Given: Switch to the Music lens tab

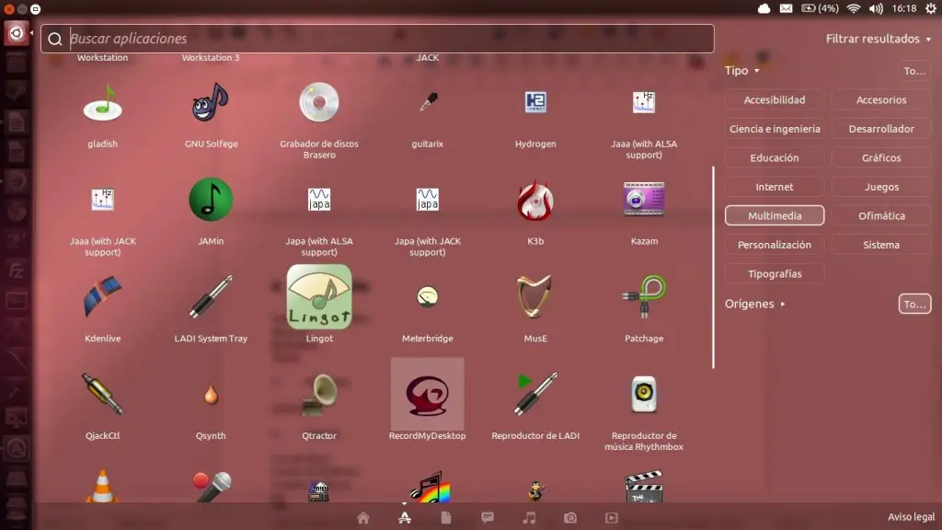Looking at the screenshot, I should pyautogui.click(x=529, y=517).
